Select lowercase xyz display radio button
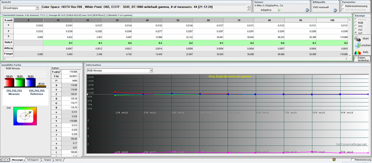 point(356,30)
